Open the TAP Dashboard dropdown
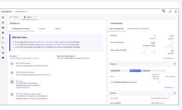 (x=22, y=11)
